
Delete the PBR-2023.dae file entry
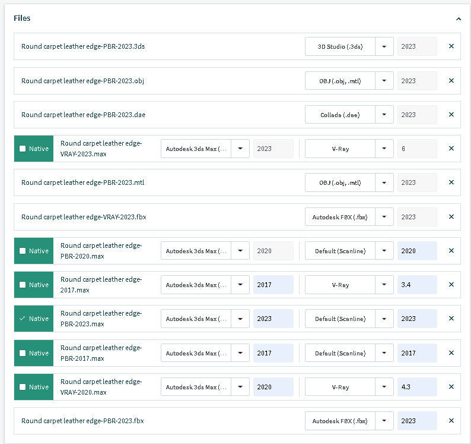coord(451,115)
